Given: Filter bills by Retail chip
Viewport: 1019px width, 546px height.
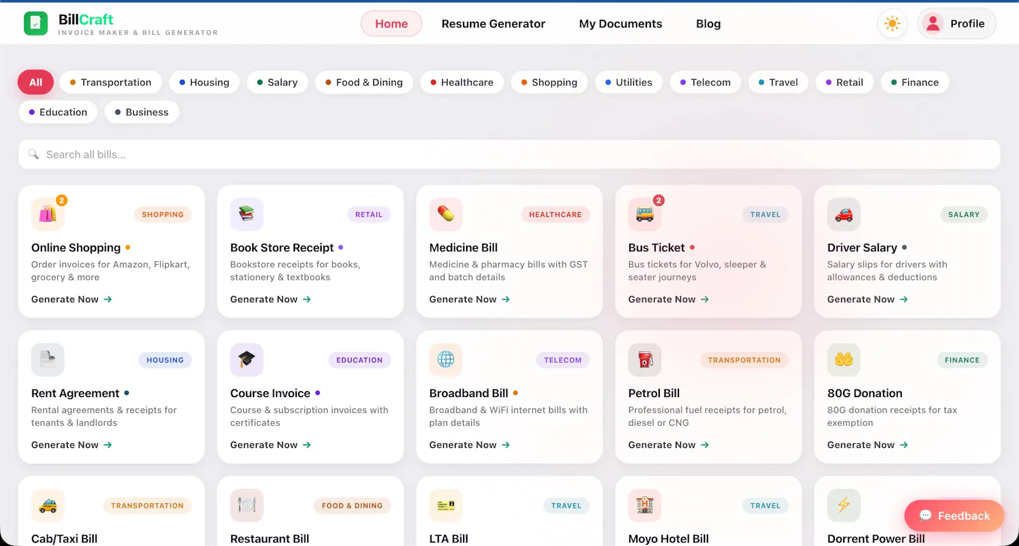Looking at the screenshot, I should point(844,82).
